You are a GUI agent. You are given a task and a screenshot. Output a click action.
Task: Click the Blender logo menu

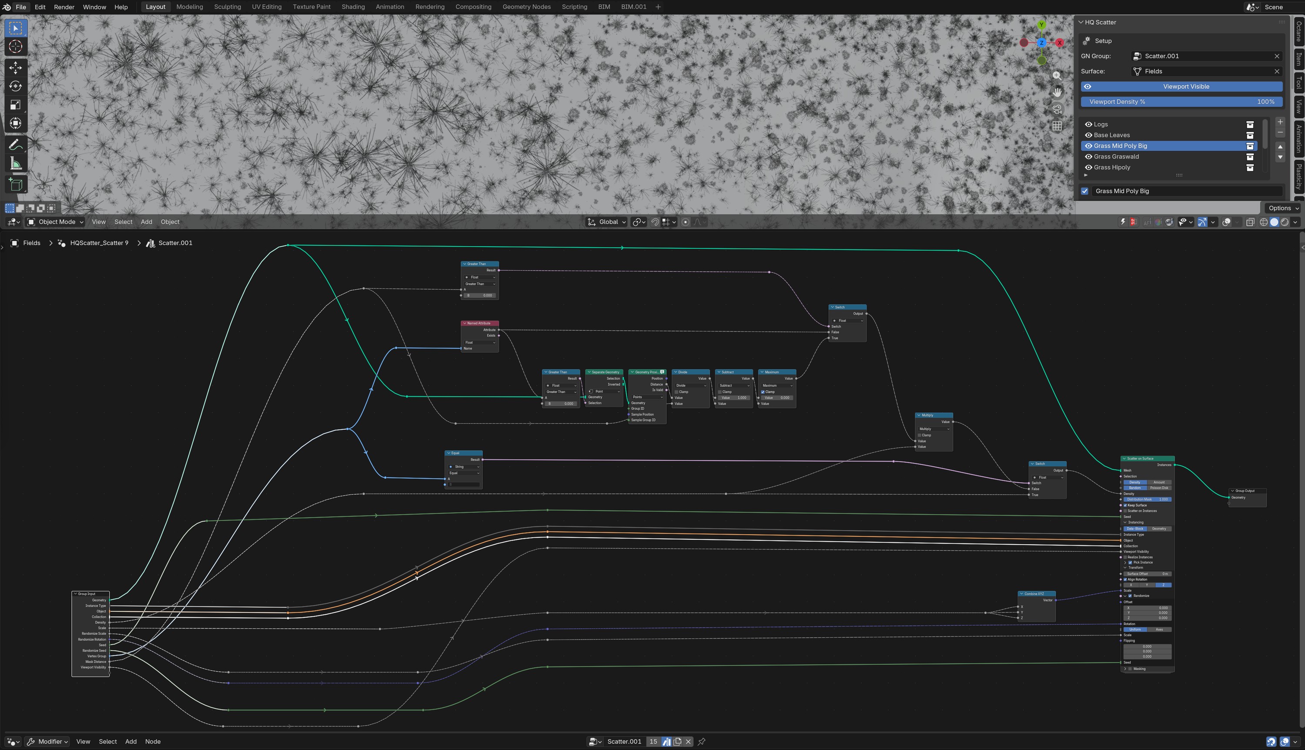pos(7,7)
